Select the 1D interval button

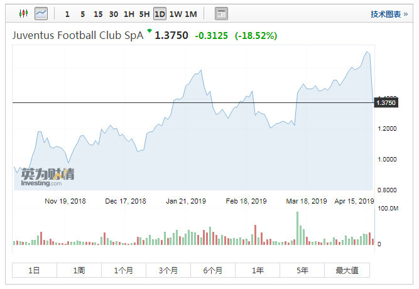coord(160,14)
